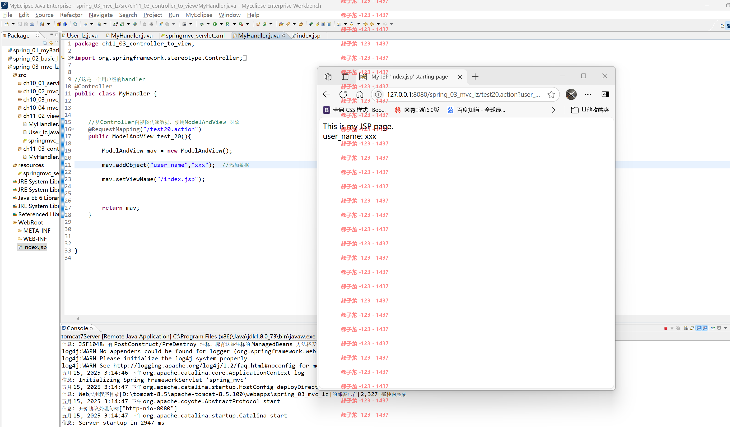Open Package explorer view menu triangle
This screenshot has width=730, height=427.
pos(57,42)
